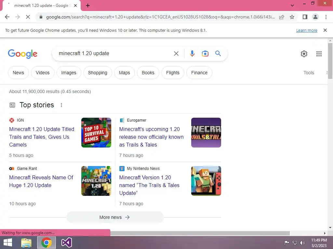Screen dimensions: 333x249
Task: Open File Explorer from the taskbar
Action: click(26, 243)
